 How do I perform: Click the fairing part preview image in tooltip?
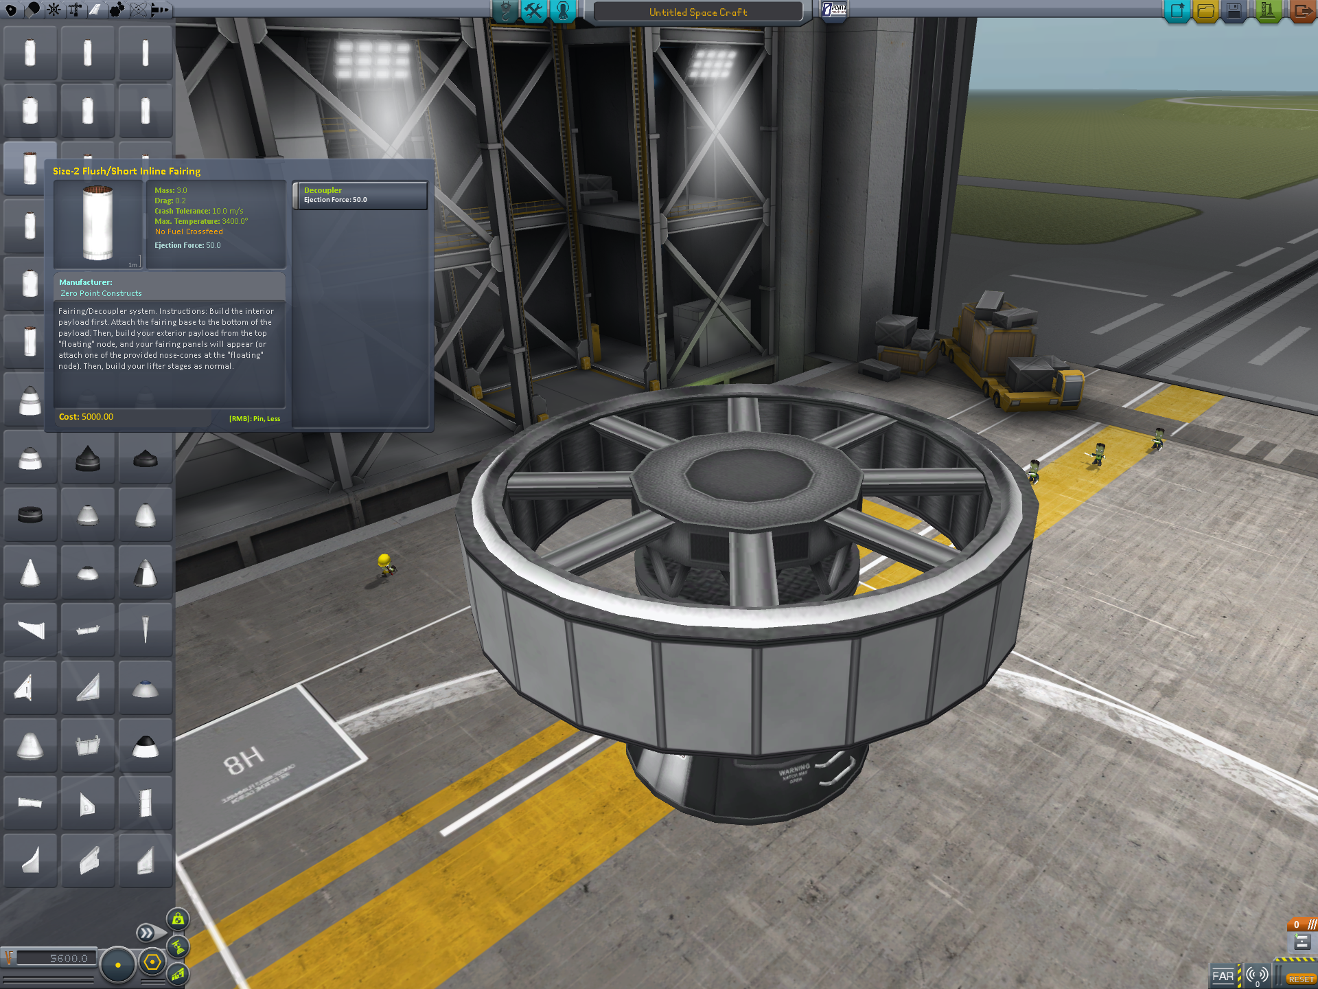pos(98,224)
